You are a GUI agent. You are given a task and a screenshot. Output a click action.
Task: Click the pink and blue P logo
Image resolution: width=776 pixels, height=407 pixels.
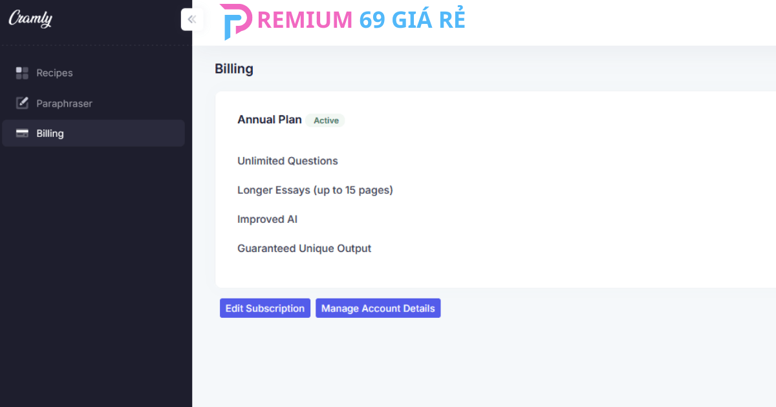pyautogui.click(x=235, y=21)
